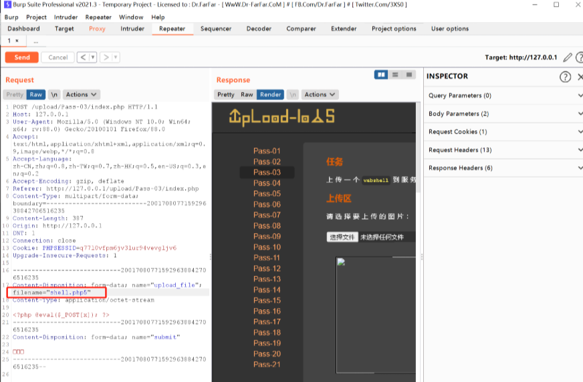Screen dimensions: 583x382
Task: Switch to Decoder tab
Action: pos(259,29)
